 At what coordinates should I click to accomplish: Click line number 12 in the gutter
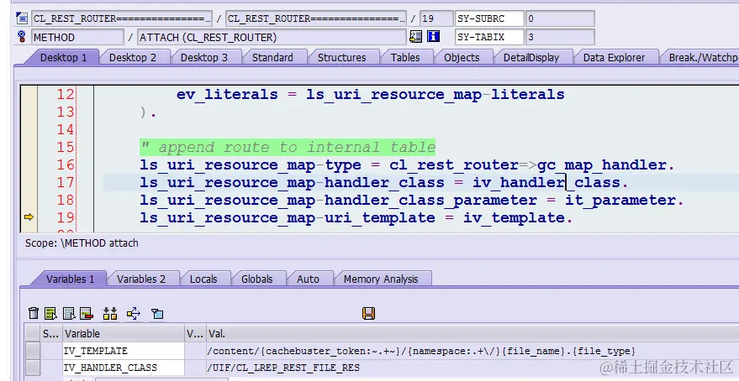[66, 94]
